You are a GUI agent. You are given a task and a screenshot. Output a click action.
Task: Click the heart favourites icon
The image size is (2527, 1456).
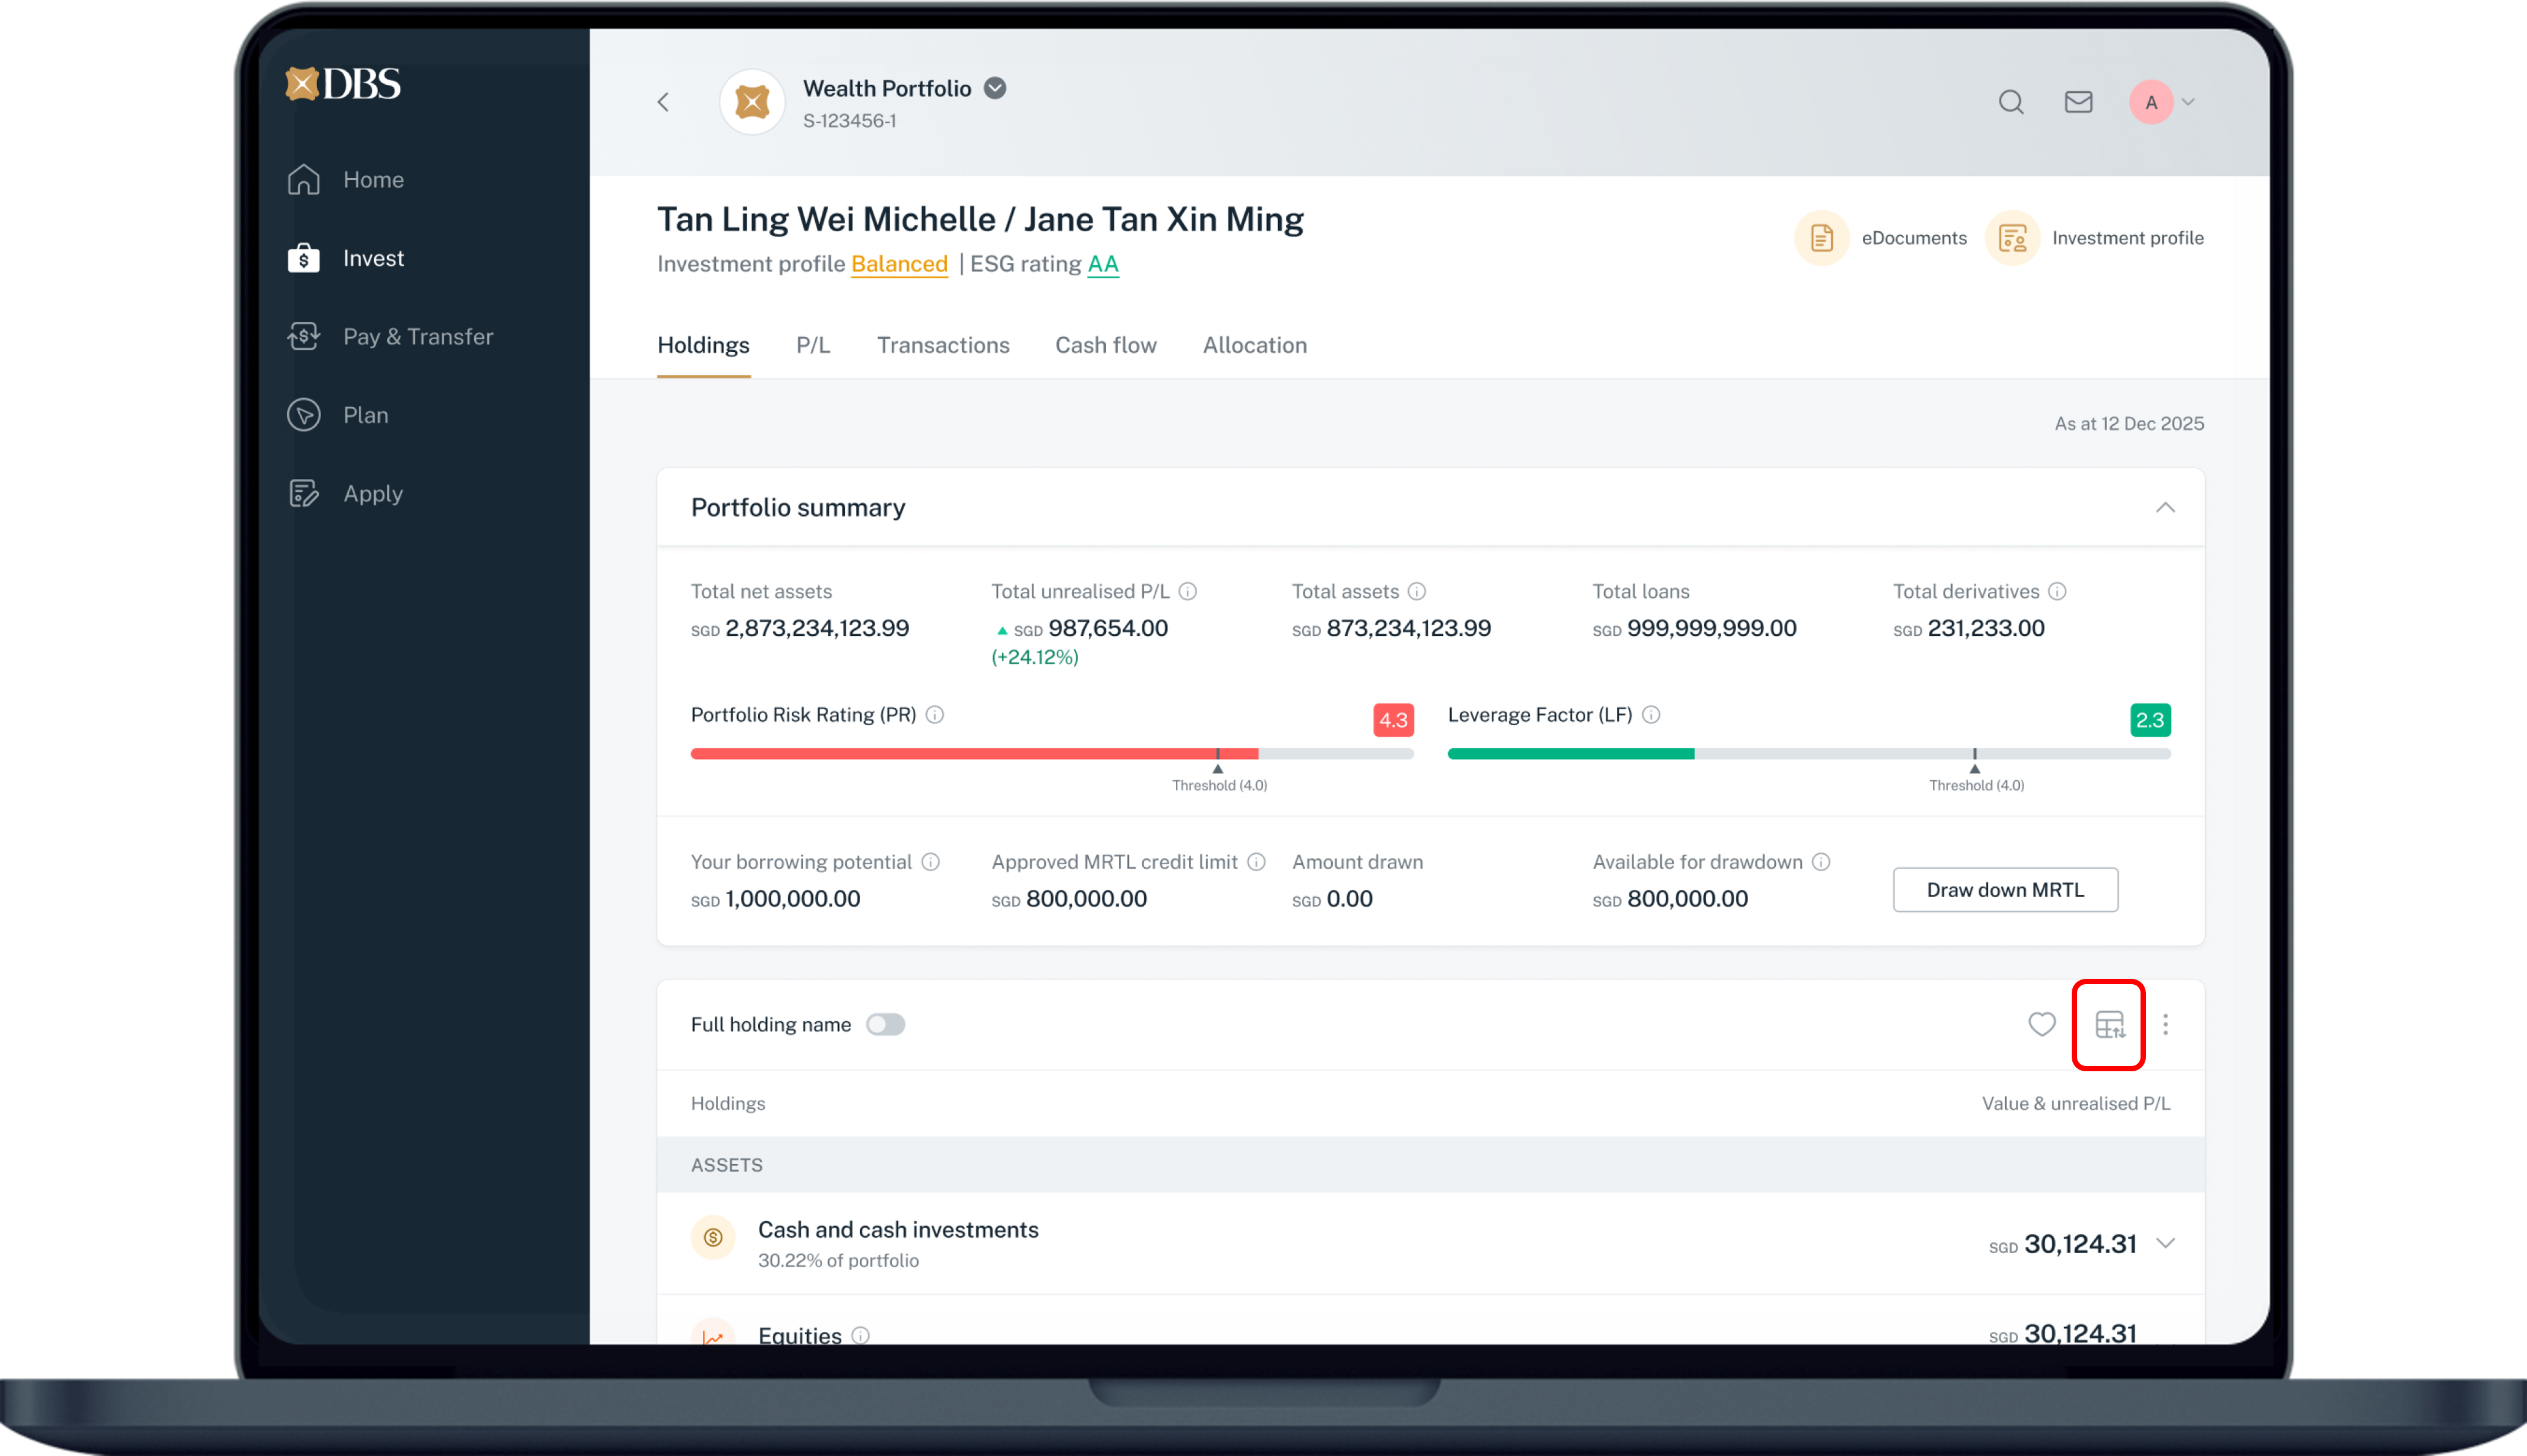click(x=2041, y=1024)
